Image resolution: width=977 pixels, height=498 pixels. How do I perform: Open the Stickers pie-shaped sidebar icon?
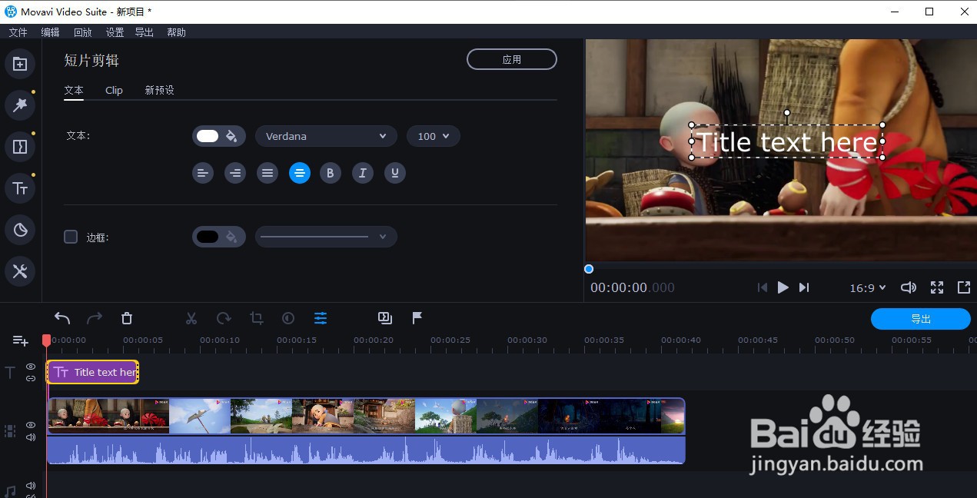click(20, 230)
